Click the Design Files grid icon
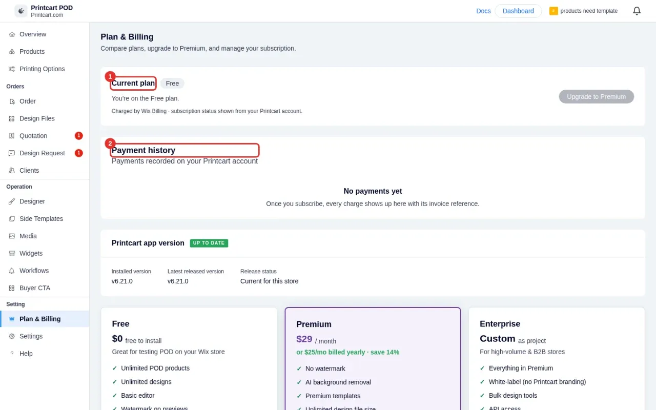Viewport: 656px width, 410px height. (x=12, y=118)
